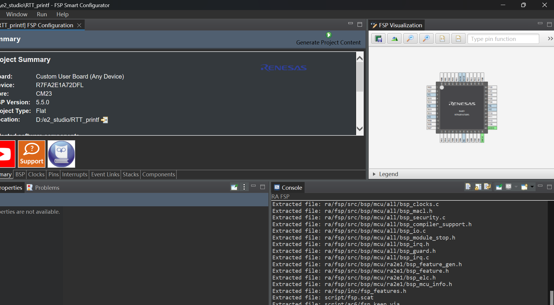Select the FSP Visualization tab
Image resolution: width=554 pixels, height=305 pixels.
click(396, 25)
